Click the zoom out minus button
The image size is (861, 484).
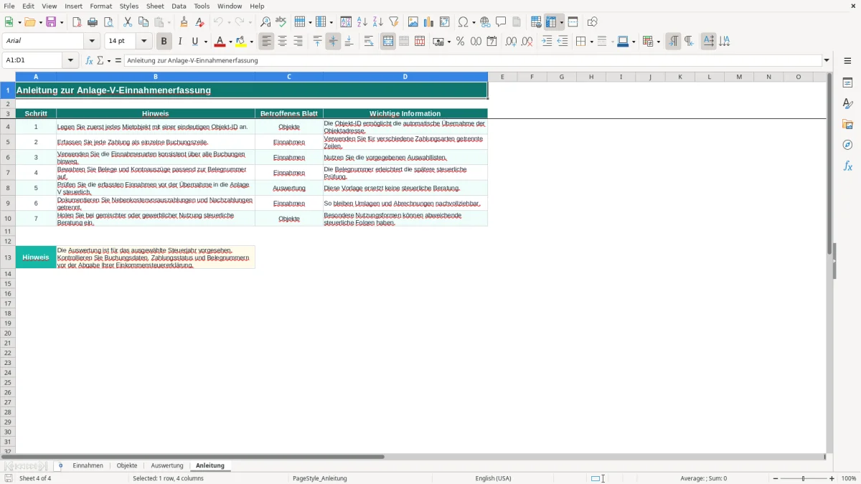tap(776, 478)
